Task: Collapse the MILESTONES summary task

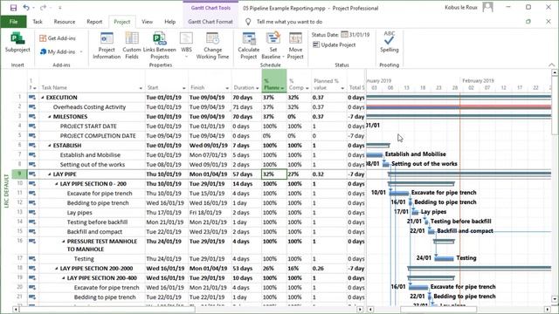Action: (50, 117)
